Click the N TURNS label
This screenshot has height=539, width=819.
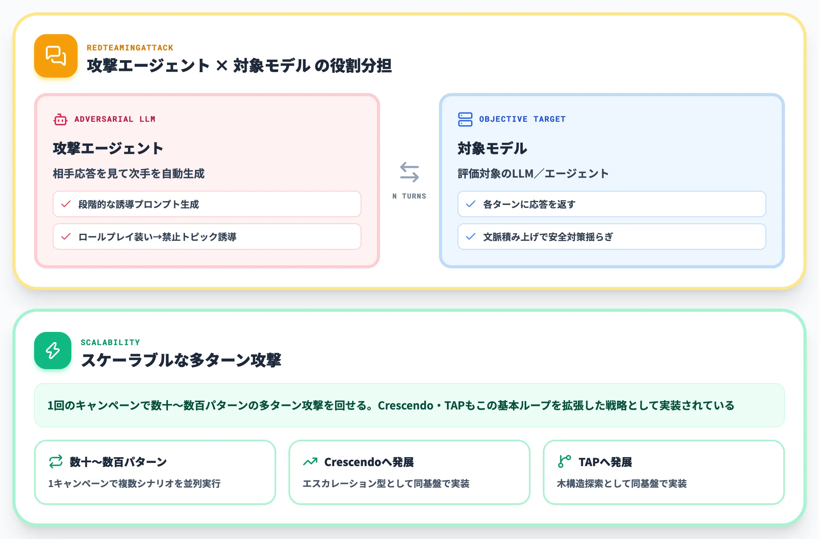click(409, 196)
